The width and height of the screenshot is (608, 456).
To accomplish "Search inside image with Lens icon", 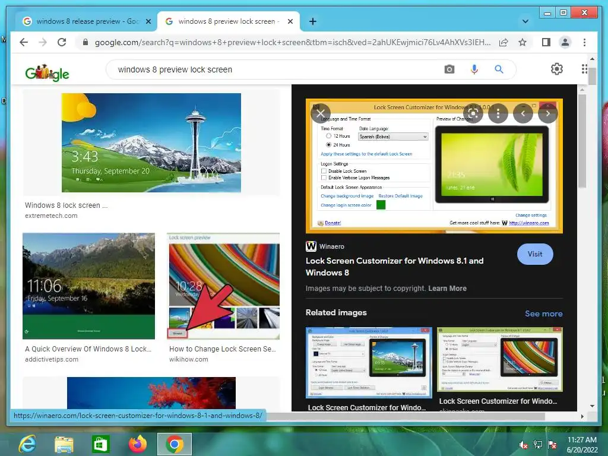I will (x=473, y=113).
